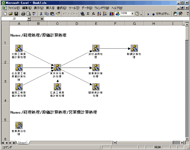Viewport: 190px width, 150px height.
Task: Click the Undo arrow icon
Action: coord(65,14)
